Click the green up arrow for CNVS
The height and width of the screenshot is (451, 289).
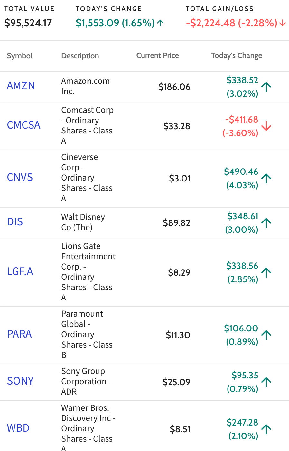[x=266, y=178]
